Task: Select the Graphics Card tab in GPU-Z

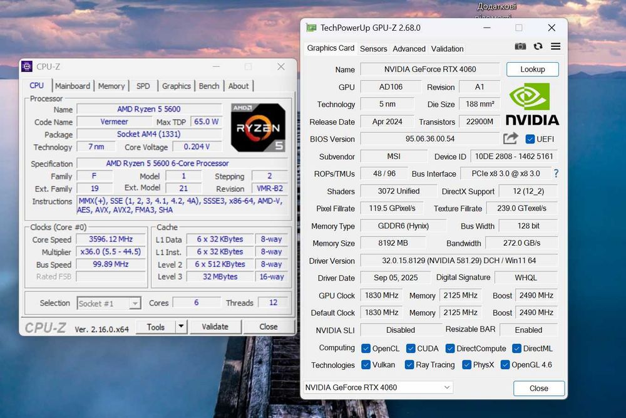Action: tap(331, 48)
